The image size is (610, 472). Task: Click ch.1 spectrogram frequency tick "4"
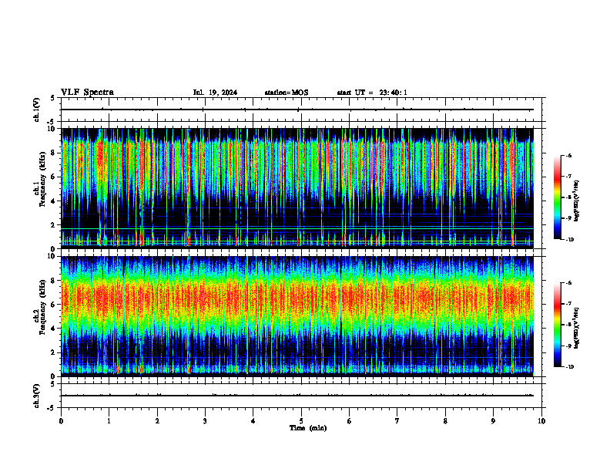coord(53,201)
